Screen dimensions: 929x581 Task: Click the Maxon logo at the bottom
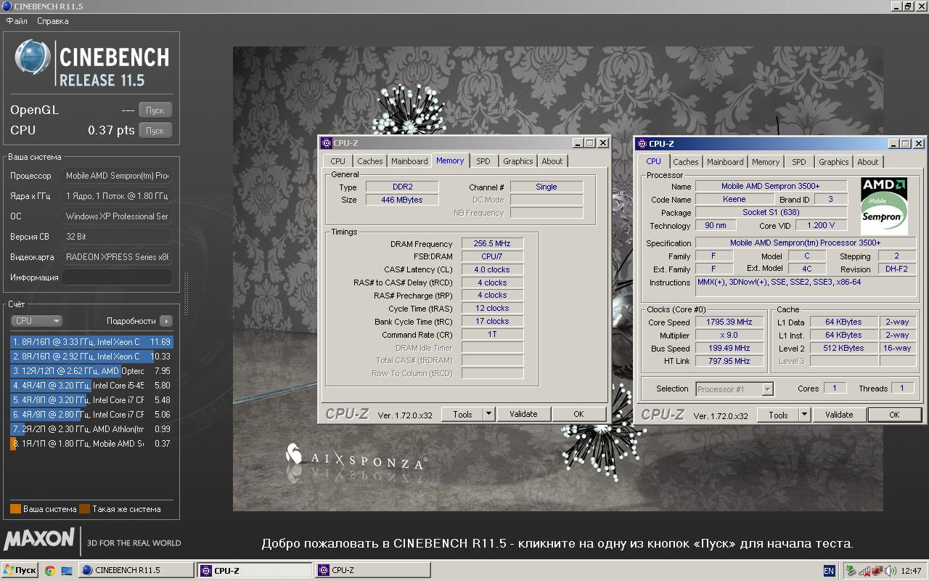point(39,539)
